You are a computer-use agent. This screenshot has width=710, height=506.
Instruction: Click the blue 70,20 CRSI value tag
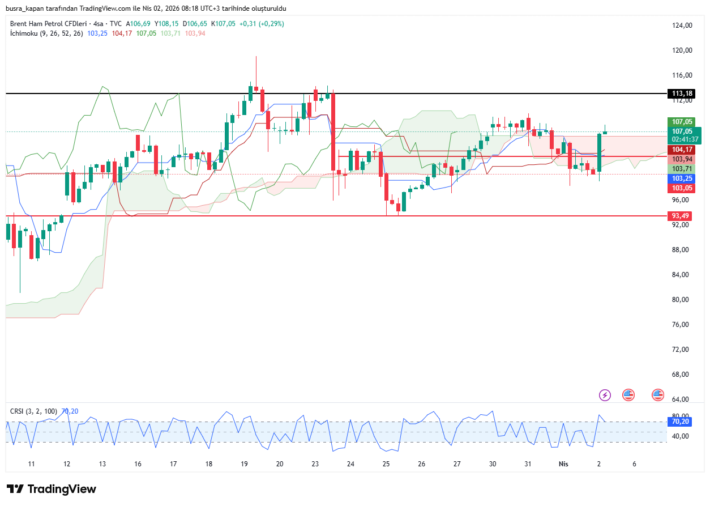coord(680,422)
